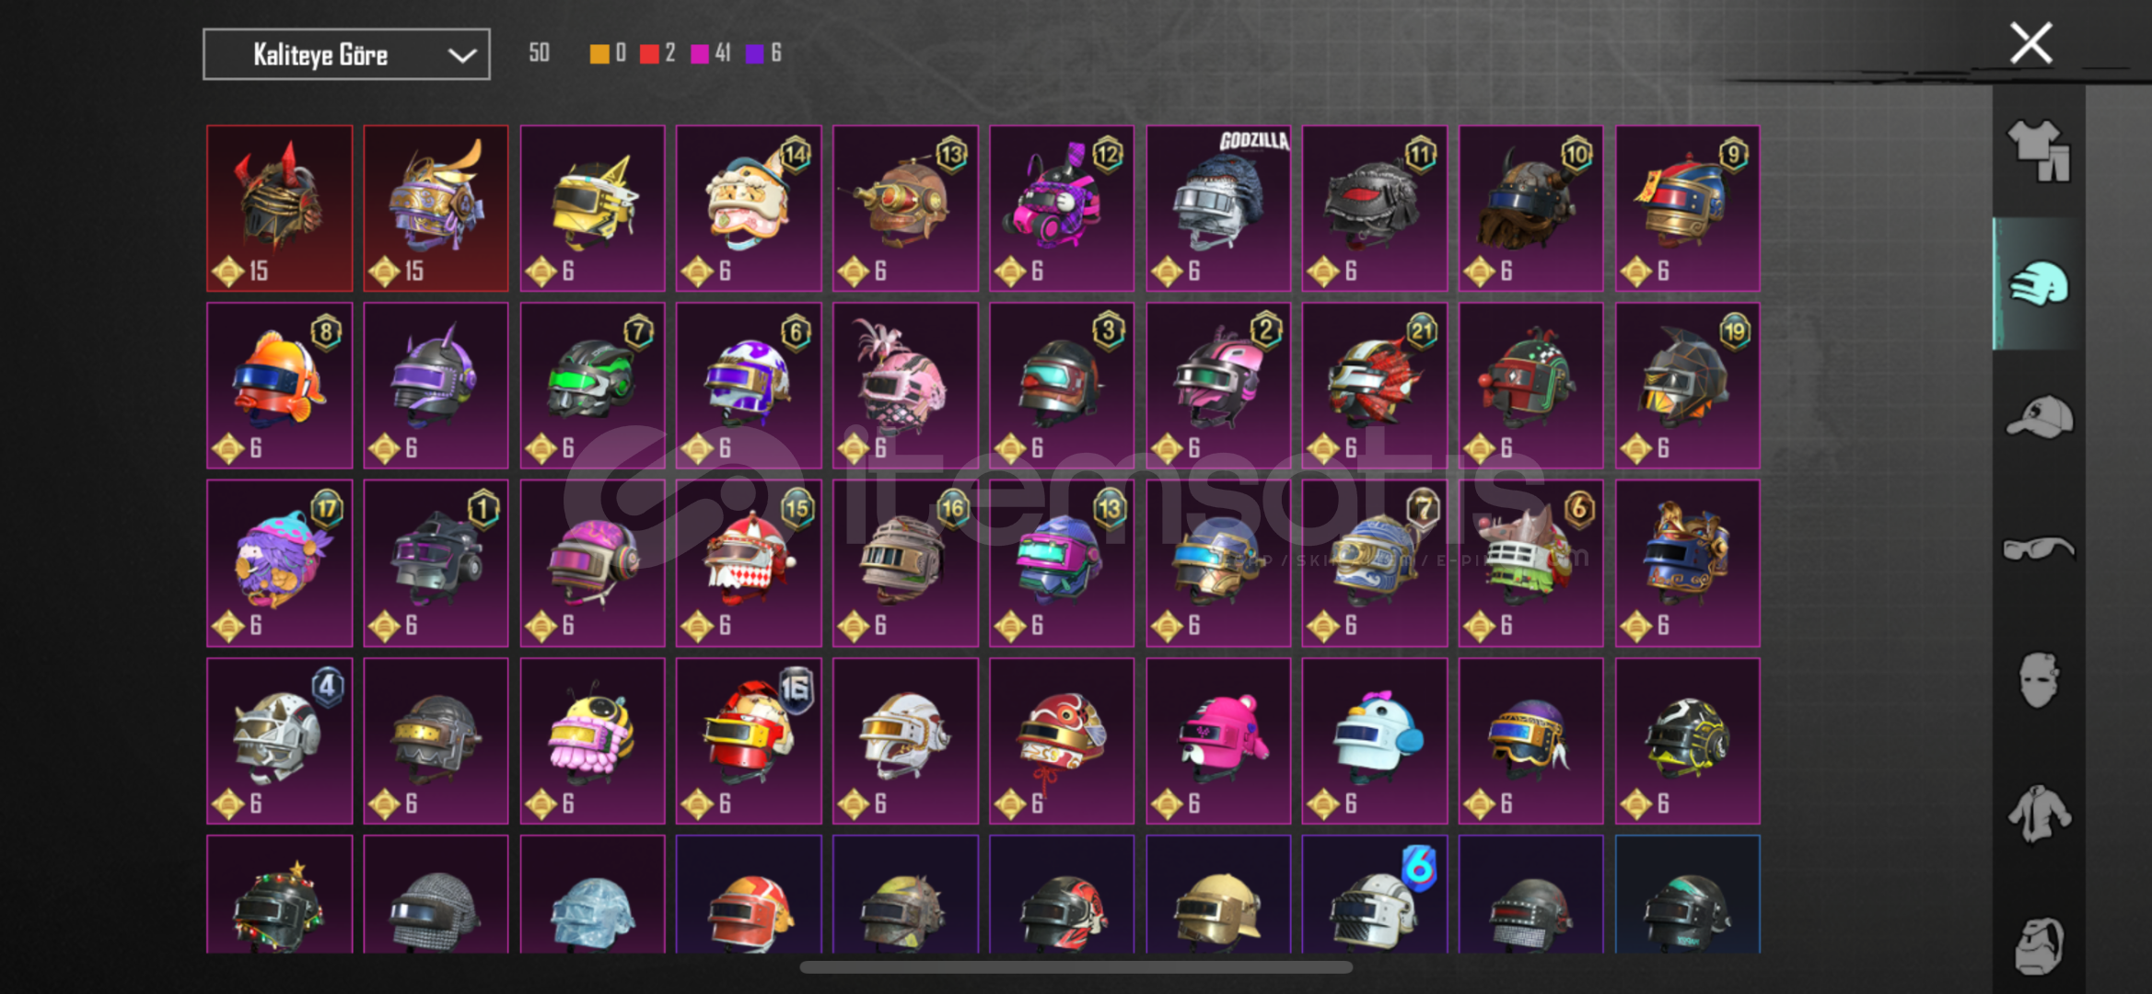Select the yellow bee helmet skin
Screen dimensions: 2152x994
[592, 741]
